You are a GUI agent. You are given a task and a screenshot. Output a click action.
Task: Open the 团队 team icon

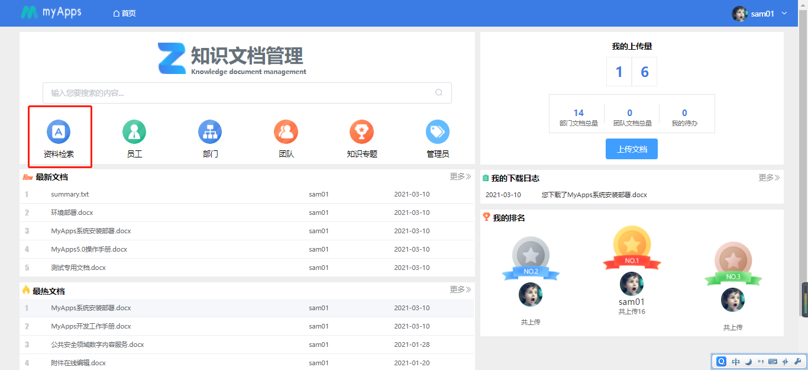pyautogui.click(x=286, y=131)
